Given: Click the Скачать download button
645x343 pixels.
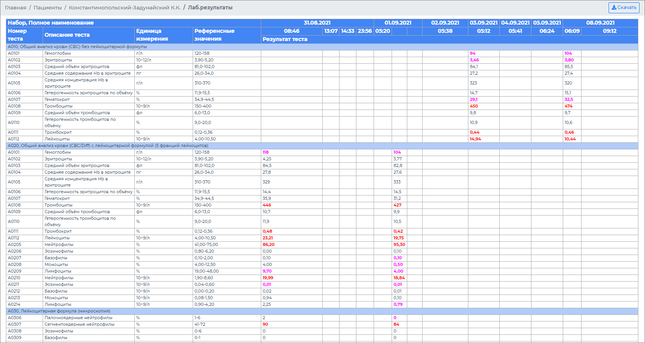Looking at the screenshot, I should point(623,7).
